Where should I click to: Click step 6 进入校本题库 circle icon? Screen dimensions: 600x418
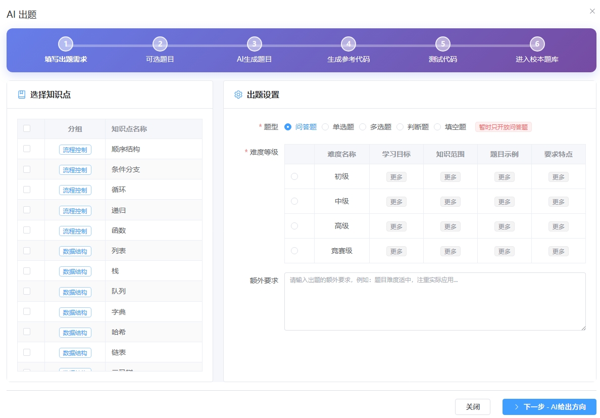pyautogui.click(x=537, y=44)
